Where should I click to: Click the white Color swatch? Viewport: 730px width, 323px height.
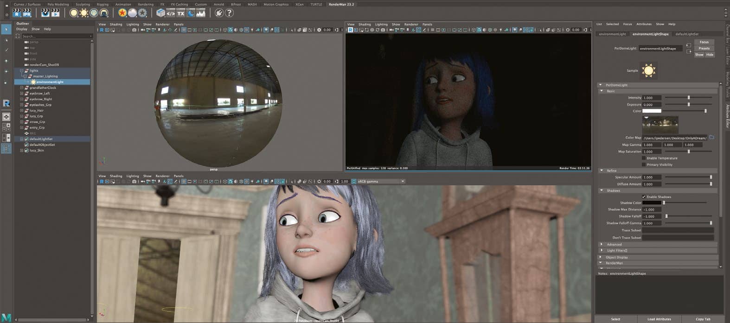tap(651, 111)
